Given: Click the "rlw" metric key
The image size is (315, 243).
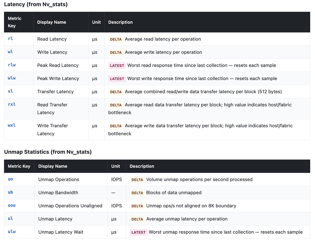Looking at the screenshot, I should click(12, 65).
